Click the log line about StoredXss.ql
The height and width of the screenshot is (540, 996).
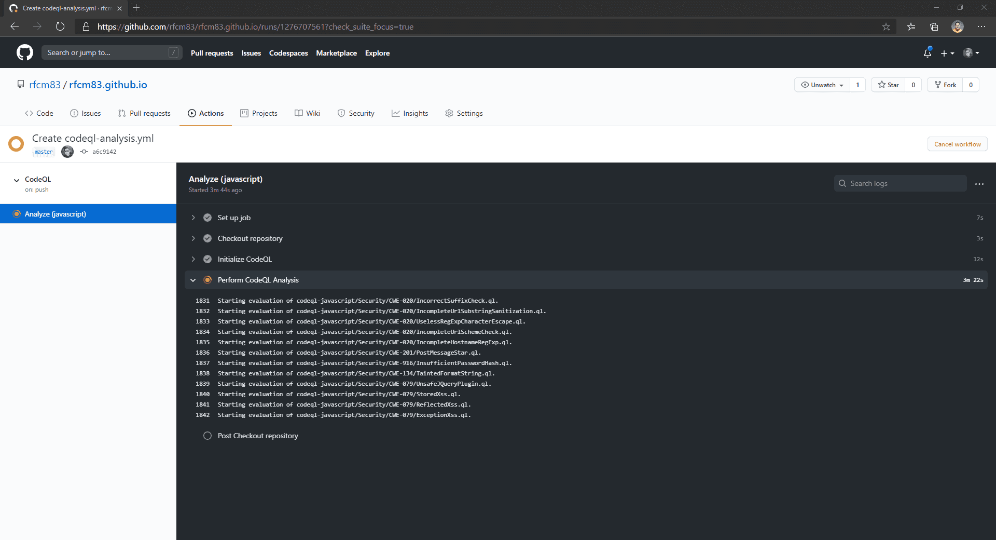click(x=339, y=394)
